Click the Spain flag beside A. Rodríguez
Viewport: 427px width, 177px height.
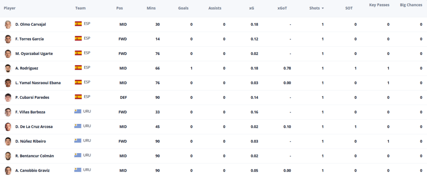click(78, 68)
